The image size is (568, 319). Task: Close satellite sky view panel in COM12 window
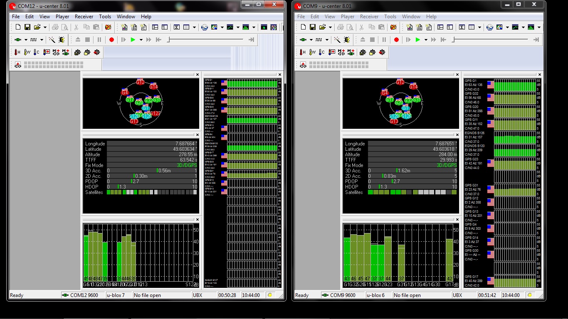[x=198, y=75]
